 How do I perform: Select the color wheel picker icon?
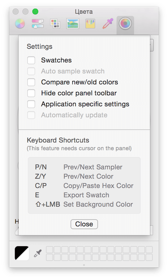(x=20, y=24)
